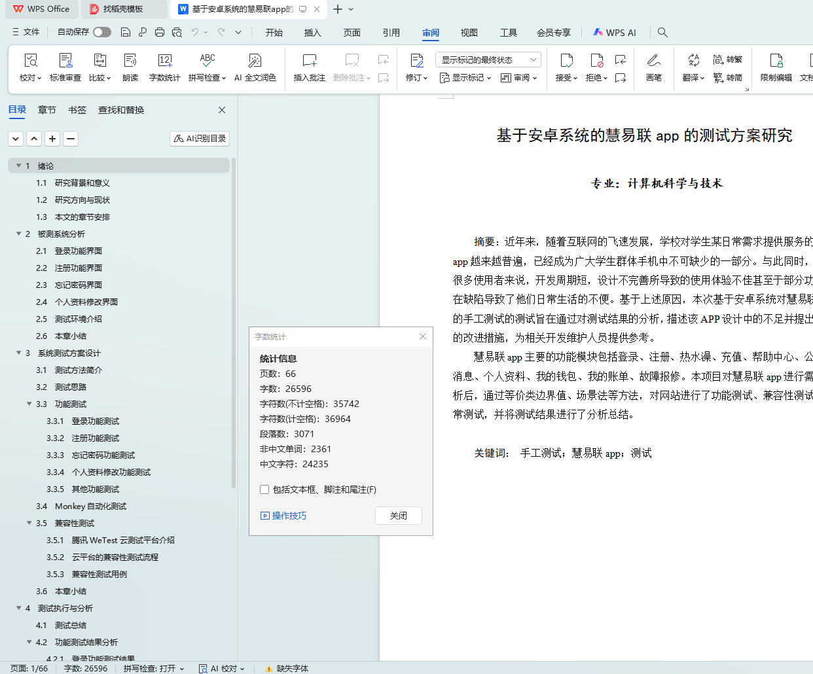813x674 pixels.
Task: Open the 朗读 read aloud tool
Action: pos(130,61)
